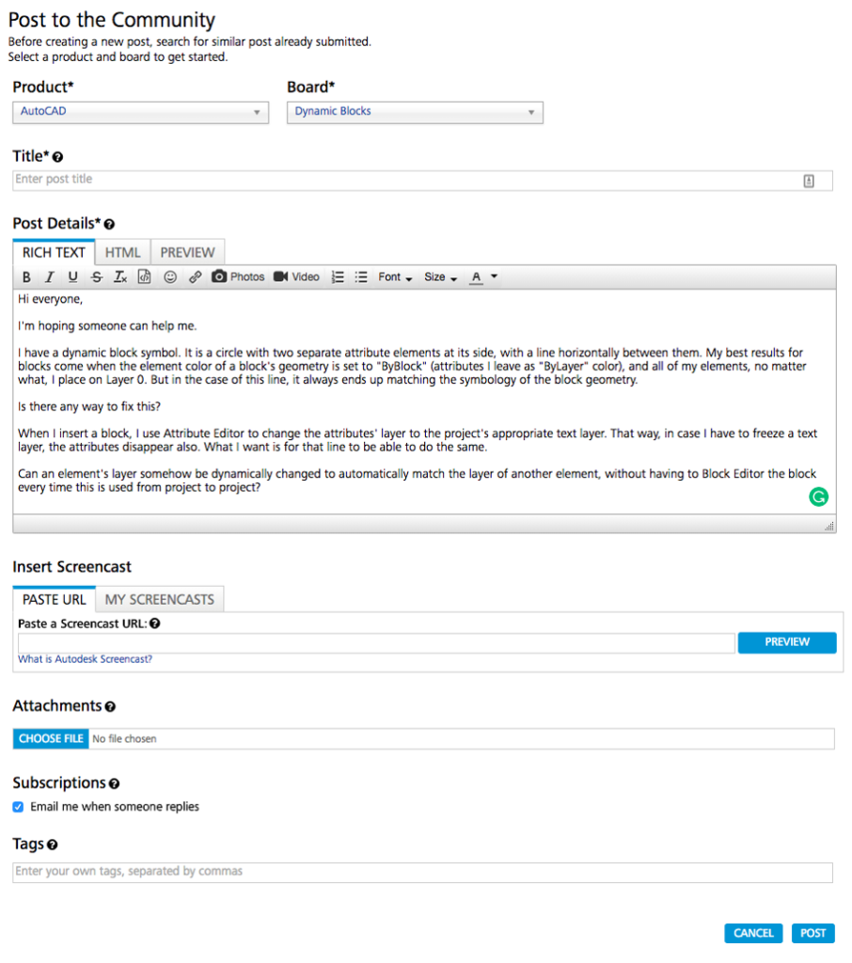Open the Size dropdown
The height and width of the screenshot is (963, 852).
(x=440, y=277)
